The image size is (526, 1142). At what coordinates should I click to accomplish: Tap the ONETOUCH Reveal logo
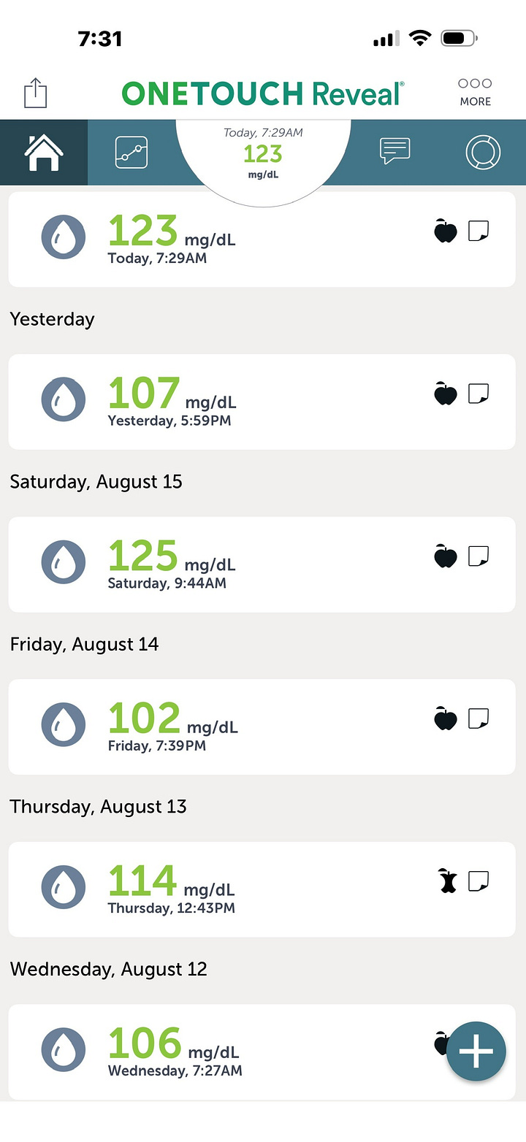click(x=263, y=93)
